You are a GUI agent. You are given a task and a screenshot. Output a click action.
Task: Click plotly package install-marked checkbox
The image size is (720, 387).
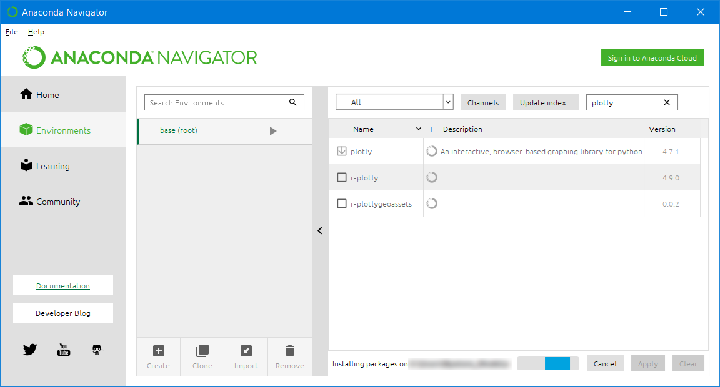(342, 151)
